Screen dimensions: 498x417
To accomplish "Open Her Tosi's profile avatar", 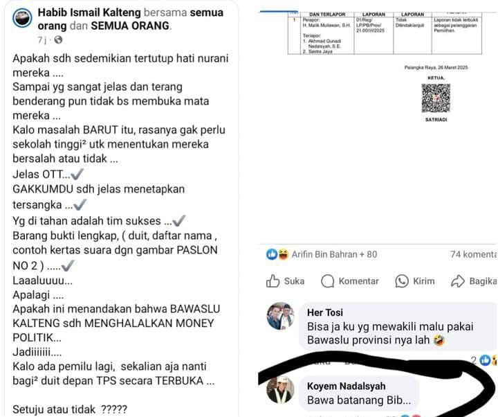I will coord(280,316).
